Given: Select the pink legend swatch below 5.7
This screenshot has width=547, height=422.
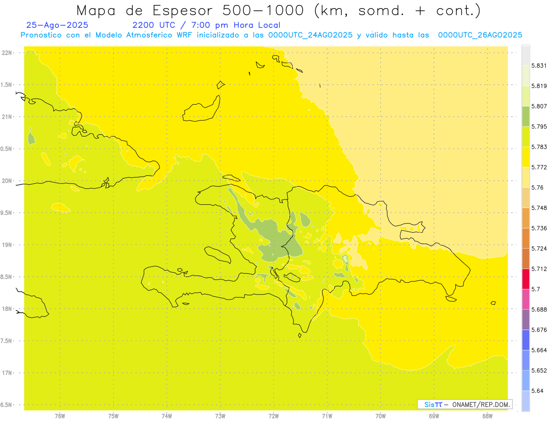Looking at the screenshot, I should (526, 299).
